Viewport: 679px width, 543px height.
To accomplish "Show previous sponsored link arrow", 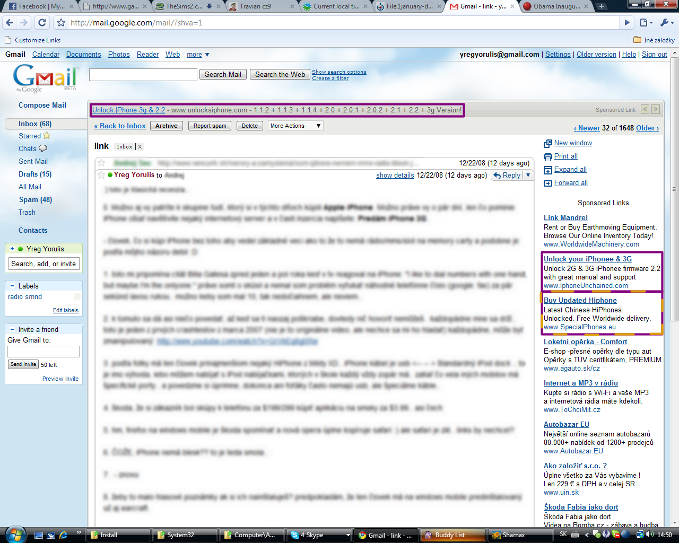I will tap(645, 109).
